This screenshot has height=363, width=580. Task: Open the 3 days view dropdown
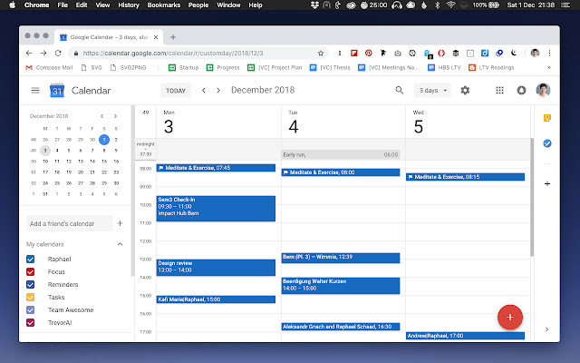click(x=431, y=91)
